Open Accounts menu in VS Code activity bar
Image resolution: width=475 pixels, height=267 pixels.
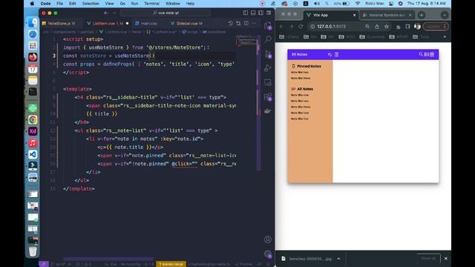(x=267, y=239)
